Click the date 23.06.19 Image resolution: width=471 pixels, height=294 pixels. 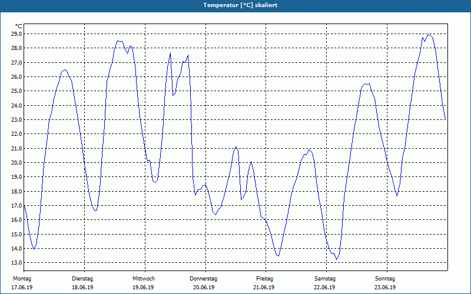385,288
